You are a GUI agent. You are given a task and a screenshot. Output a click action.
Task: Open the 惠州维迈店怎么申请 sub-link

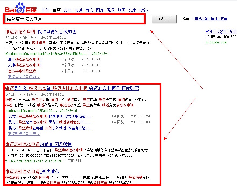click(x=25, y=59)
